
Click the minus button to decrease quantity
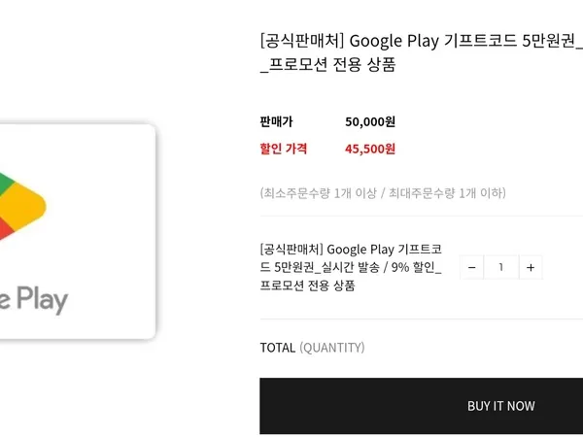472,267
